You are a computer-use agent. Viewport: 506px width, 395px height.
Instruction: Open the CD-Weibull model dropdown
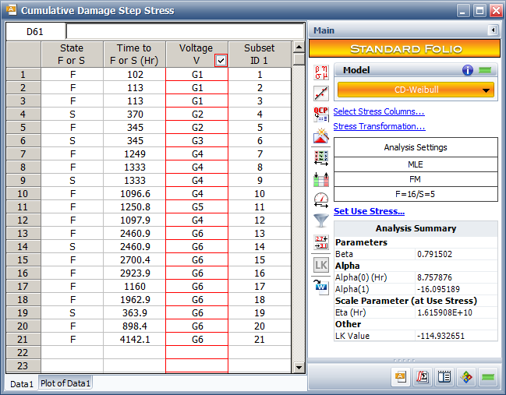416,90
